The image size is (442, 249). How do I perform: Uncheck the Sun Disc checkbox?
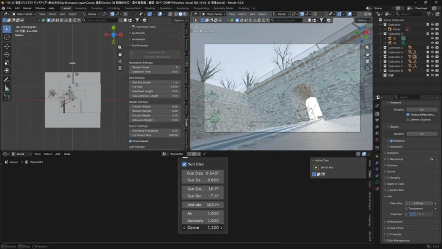(x=184, y=164)
